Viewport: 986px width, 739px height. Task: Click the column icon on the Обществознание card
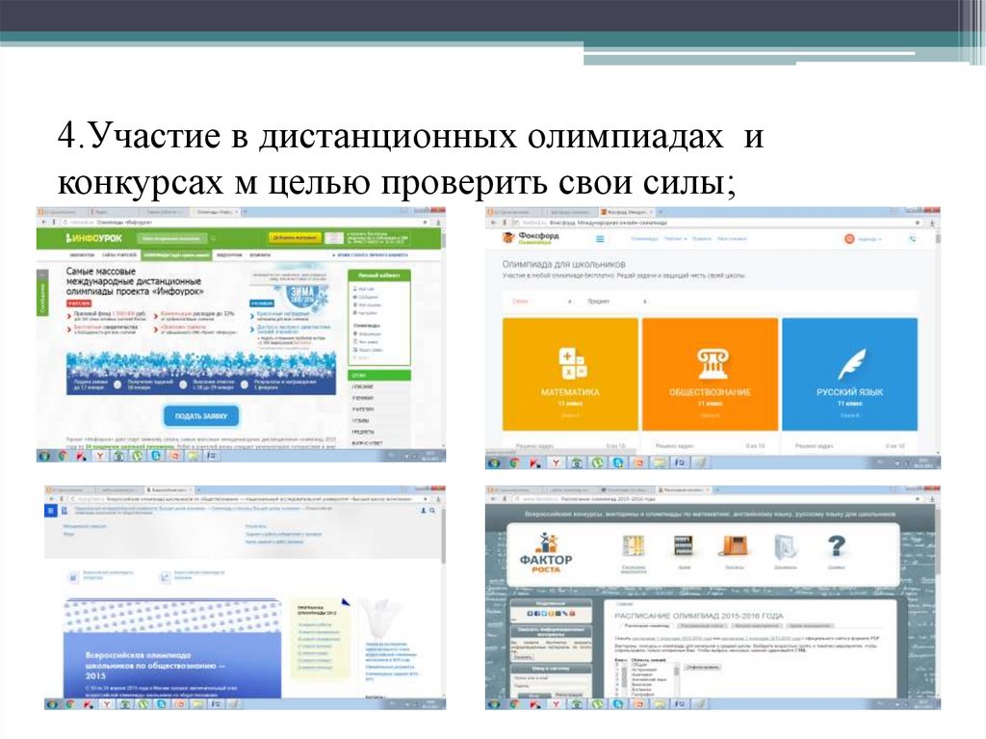712,363
